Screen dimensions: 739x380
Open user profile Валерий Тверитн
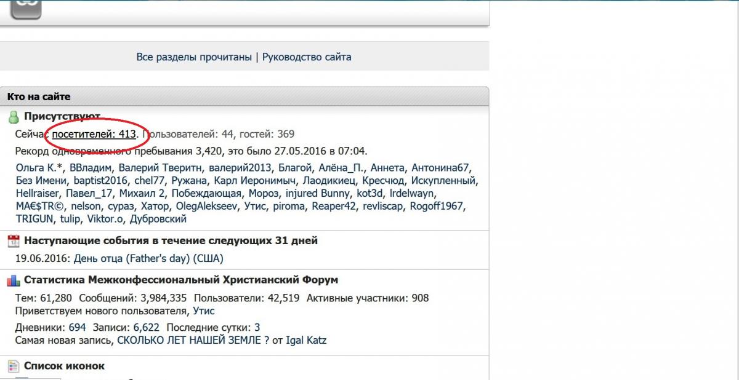160,168
